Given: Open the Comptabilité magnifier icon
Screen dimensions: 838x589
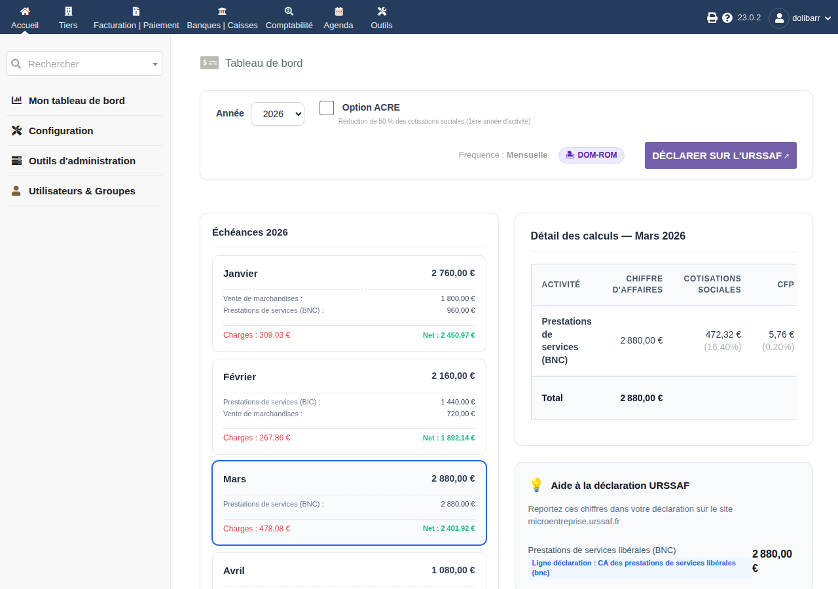Looking at the screenshot, I should pos(289,11).
